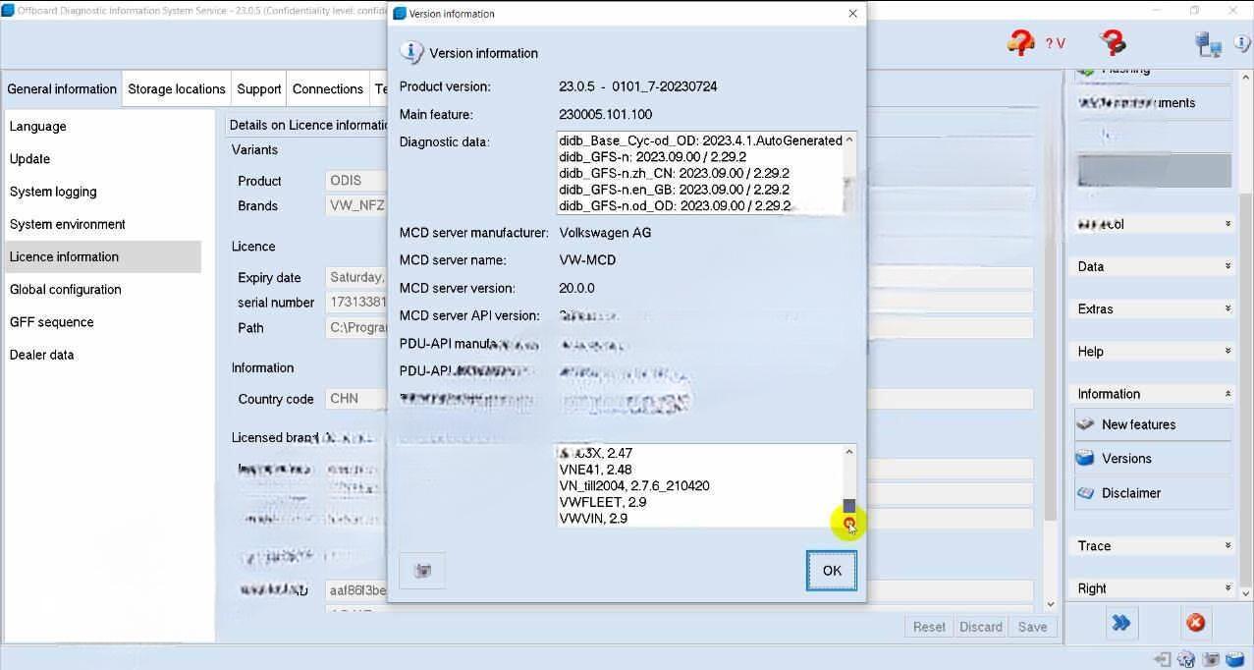Click the red question mark car help icon
This screenshot has width=1254, height=670.
click(x=1021, y=42)
